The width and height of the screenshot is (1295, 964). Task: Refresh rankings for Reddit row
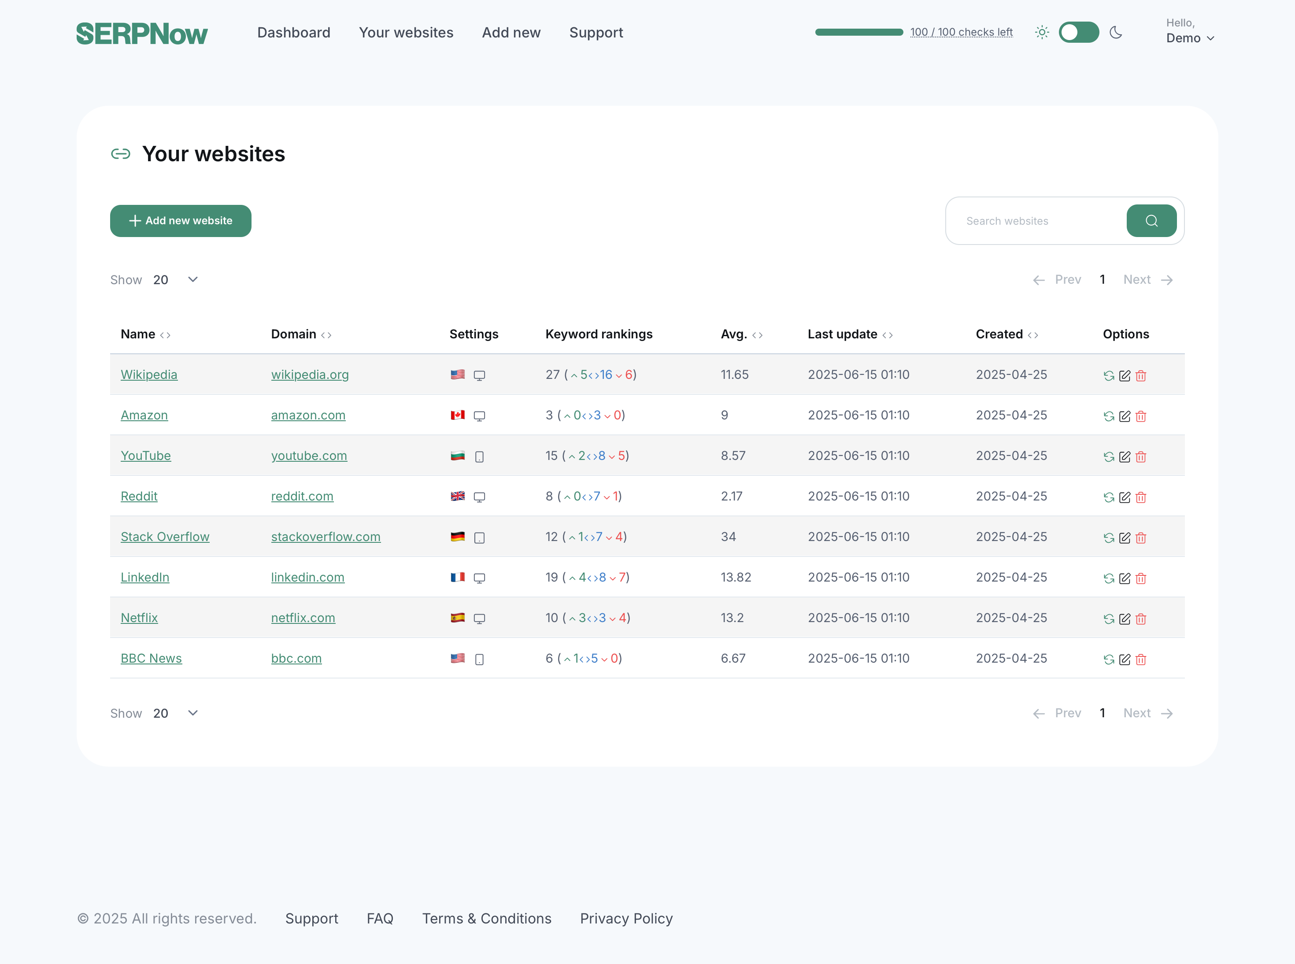(1109, 497)
